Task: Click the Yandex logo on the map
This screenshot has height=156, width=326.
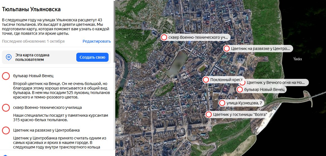Action: 297,59
